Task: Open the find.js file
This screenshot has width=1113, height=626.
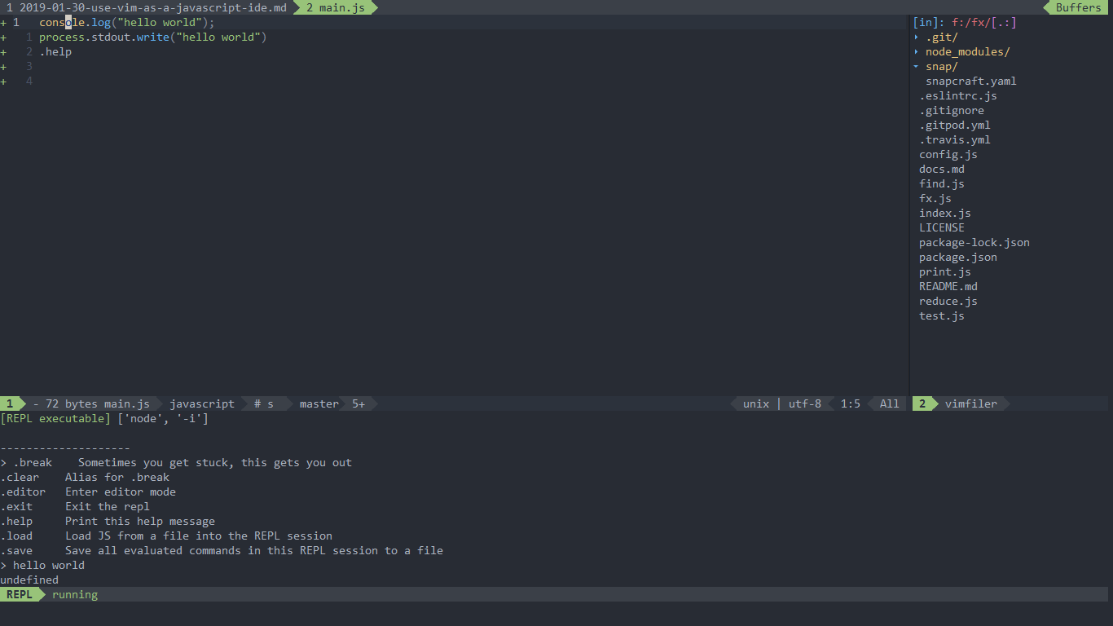Action: point(942,183)
